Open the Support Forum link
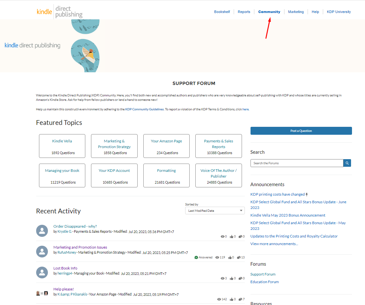Image resolution: width=365 pixels, height=305 pixels. coord(263,274)
